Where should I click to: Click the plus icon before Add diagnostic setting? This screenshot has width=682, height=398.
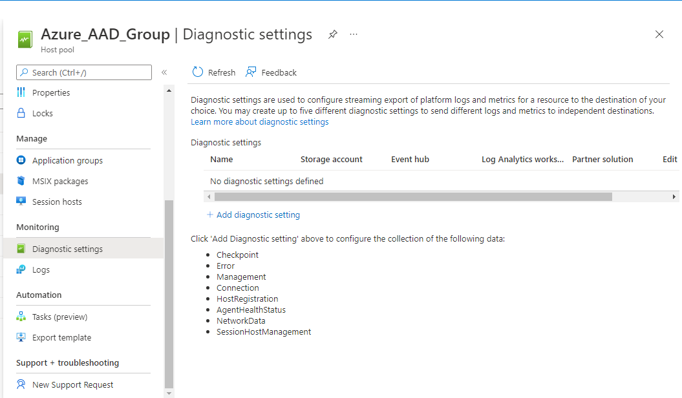[209, 215]
